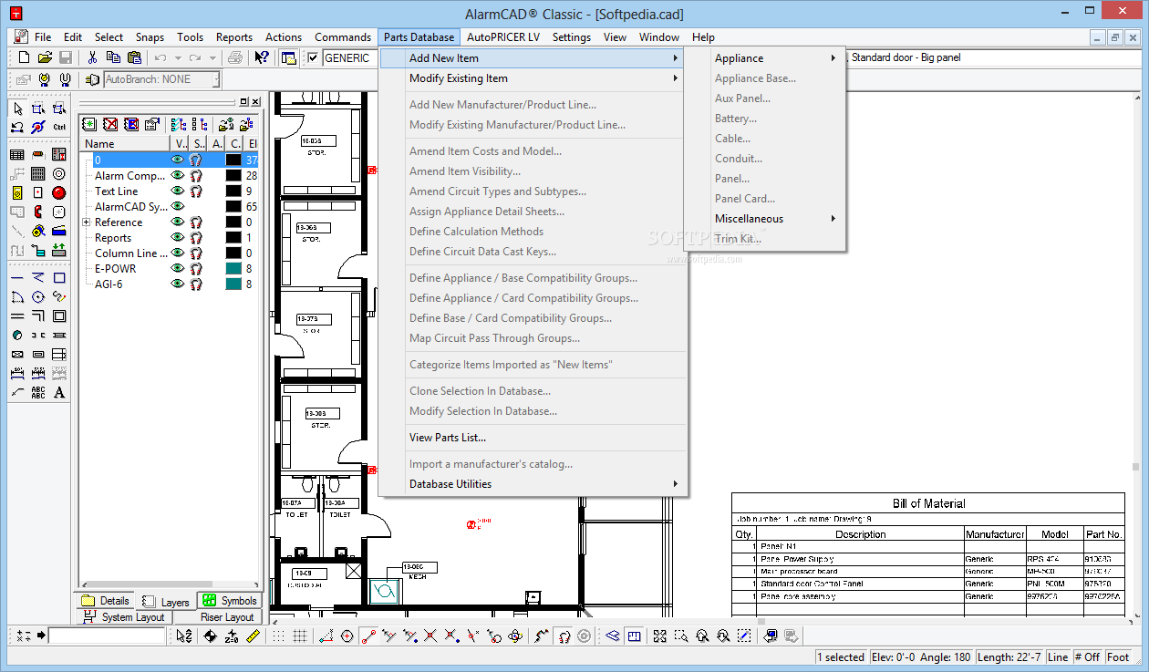This screenshot has width=1149, height=672.
Task: Toggle the grid lines display icon
Action: pos(300,636)
